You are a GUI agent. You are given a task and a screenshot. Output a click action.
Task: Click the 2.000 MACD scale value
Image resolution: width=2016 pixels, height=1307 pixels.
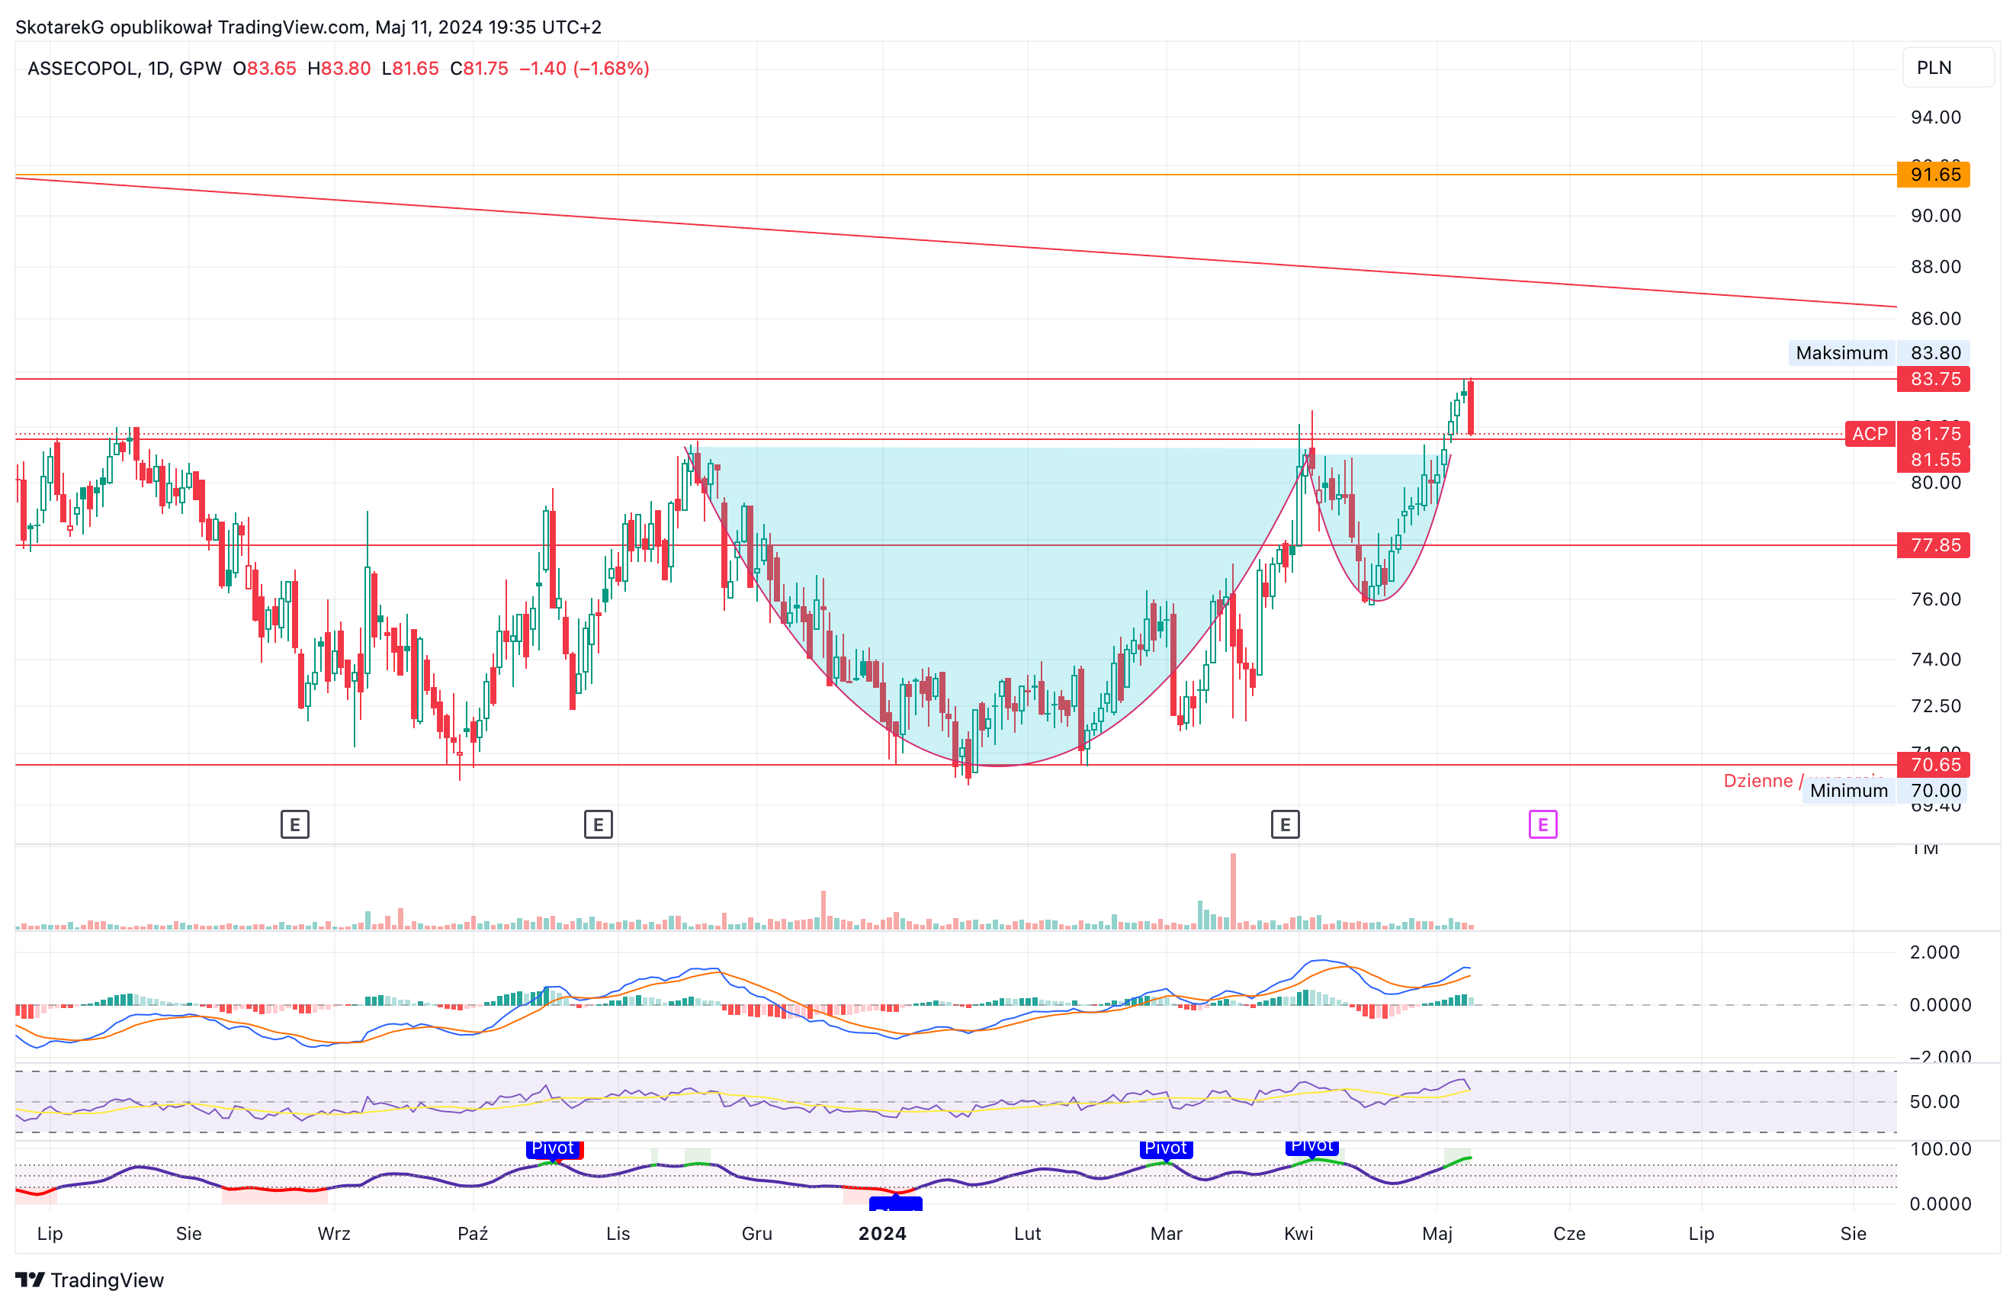coord(1934,952)
